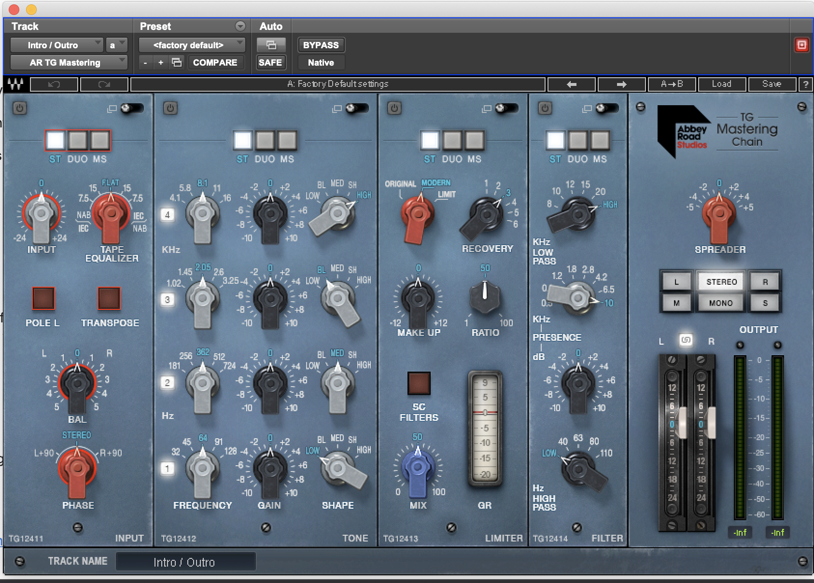Select ST mode in LIMITER module

430,140
